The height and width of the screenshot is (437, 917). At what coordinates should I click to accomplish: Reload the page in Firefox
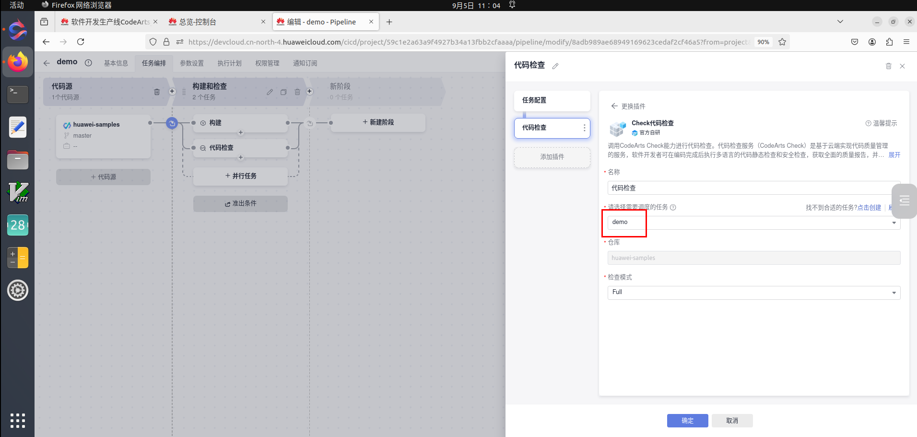pos(81,42)
